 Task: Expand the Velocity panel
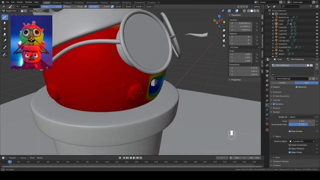[x=276, y=100]
